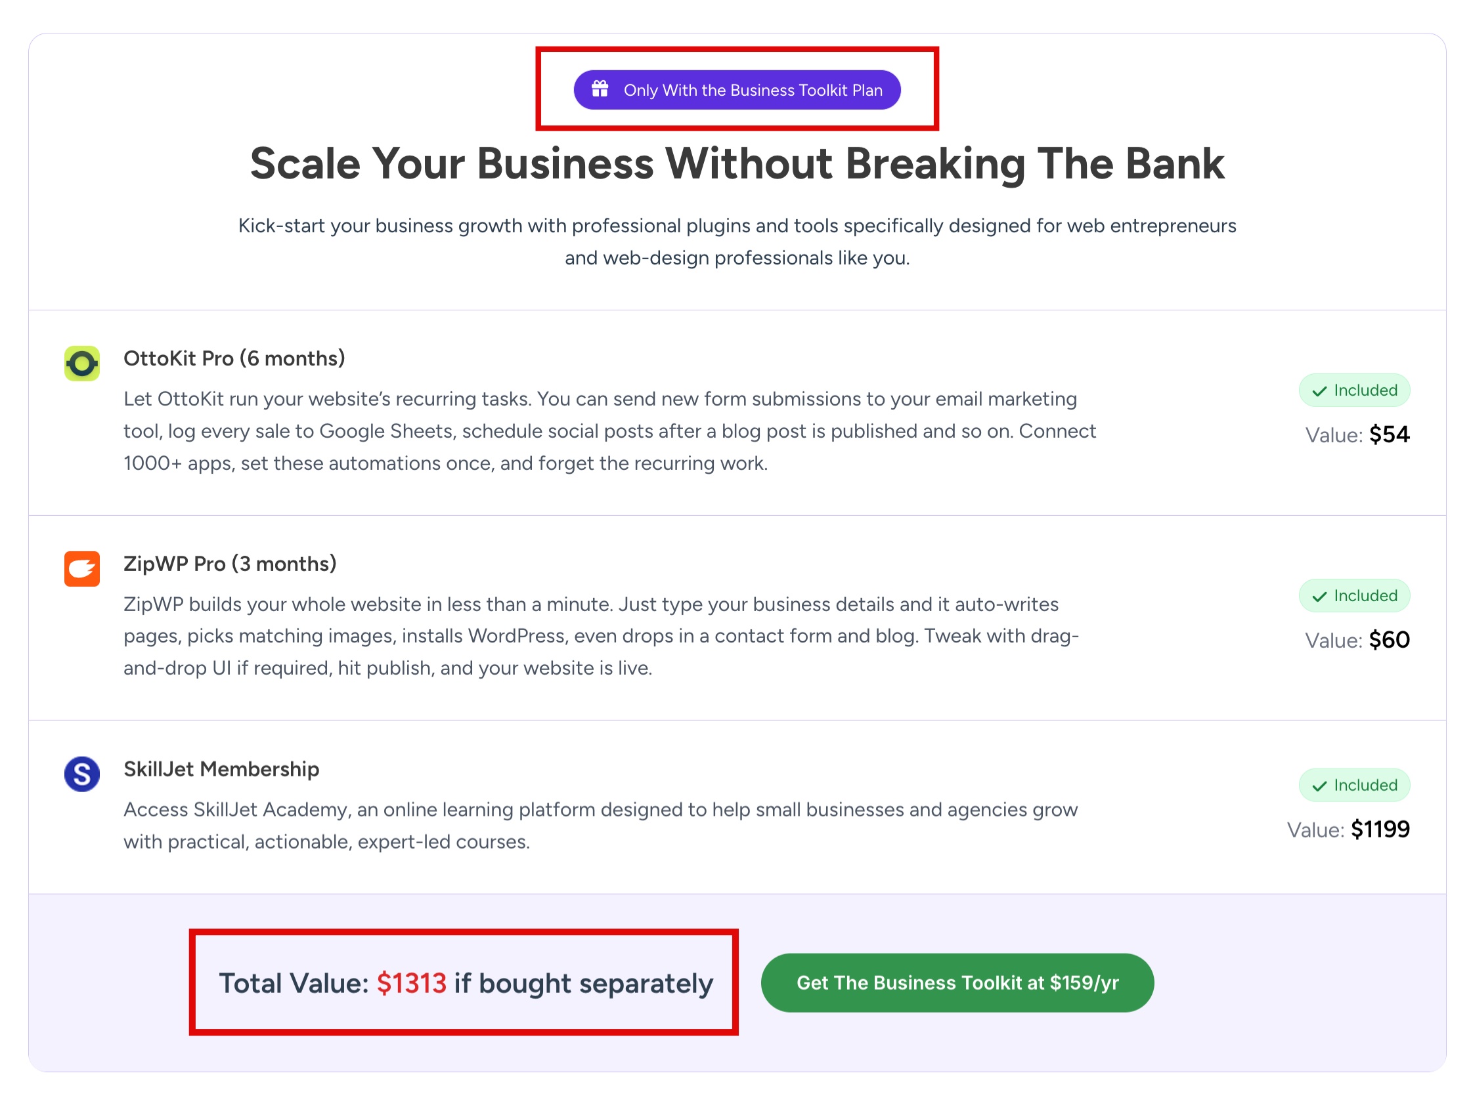
Task: Click the OttoKit value of $54
Action: tap(1389, 435)
